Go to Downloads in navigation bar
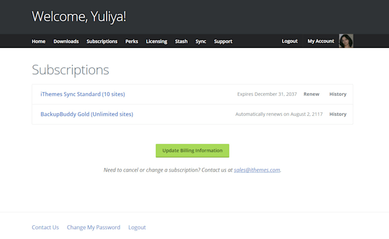Viewport: 389px width, 239px height. (x=66, y=41)
